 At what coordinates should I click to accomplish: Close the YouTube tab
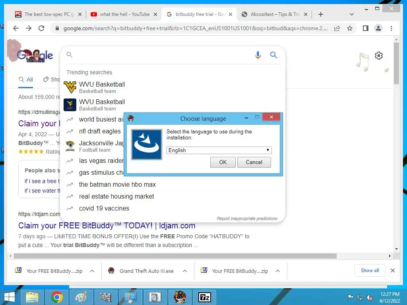[155, 14]
